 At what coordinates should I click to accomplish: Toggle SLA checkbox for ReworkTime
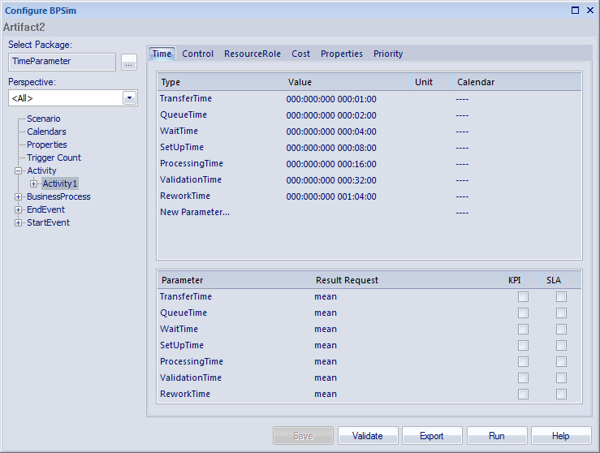561,395
